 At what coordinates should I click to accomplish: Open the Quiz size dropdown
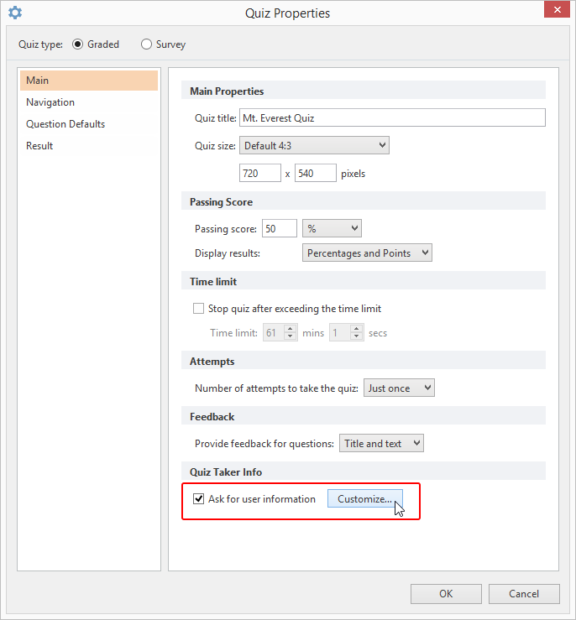pos(314,145)
